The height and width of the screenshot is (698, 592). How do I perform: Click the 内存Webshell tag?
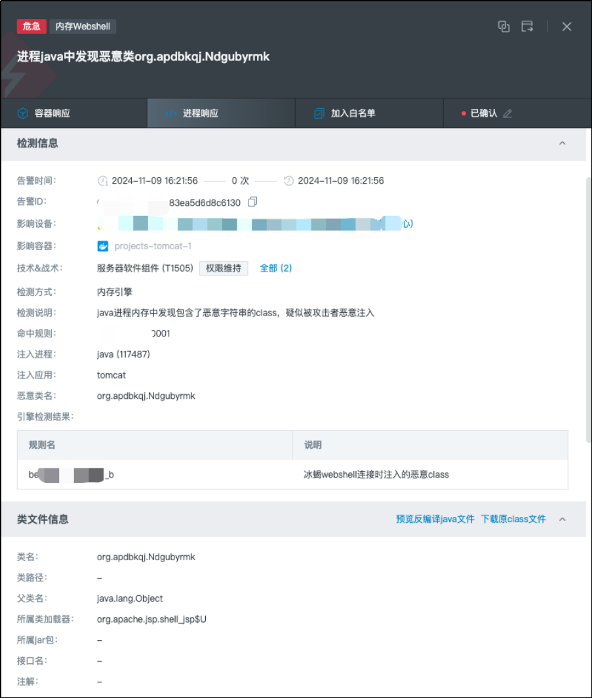[83, 26]
